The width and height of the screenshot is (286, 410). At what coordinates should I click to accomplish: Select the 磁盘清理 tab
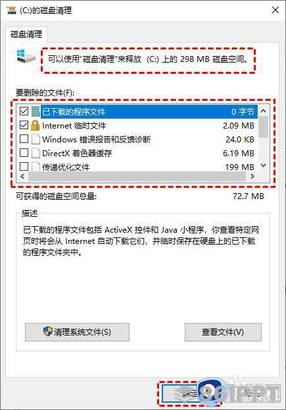point(26,34)
